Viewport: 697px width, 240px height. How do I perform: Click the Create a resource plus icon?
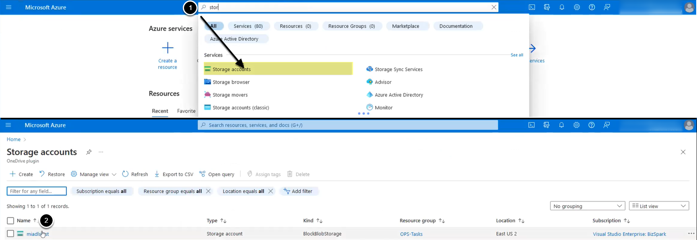[x=168, y=48]
